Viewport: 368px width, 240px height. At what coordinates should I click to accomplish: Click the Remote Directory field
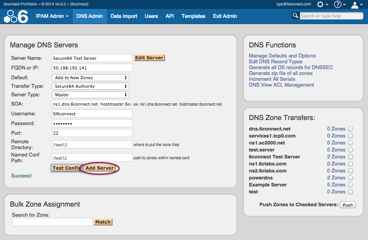click(x=92, y=144)
